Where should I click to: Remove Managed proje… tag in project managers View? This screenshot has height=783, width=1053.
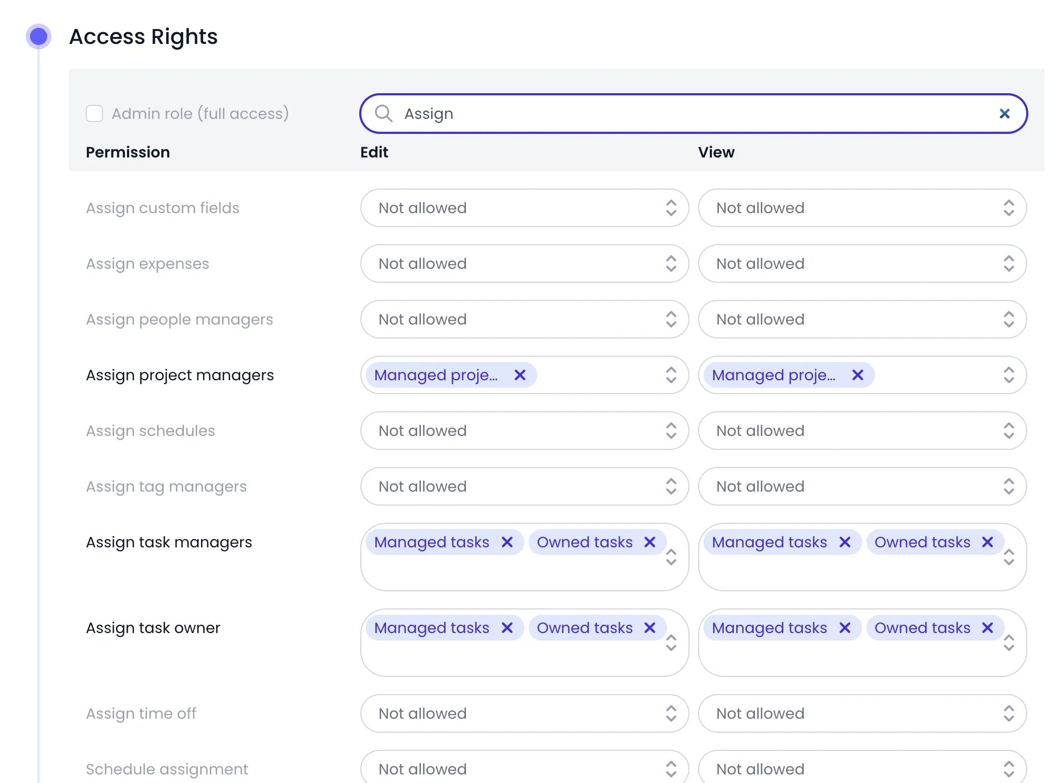coord(857,375)
